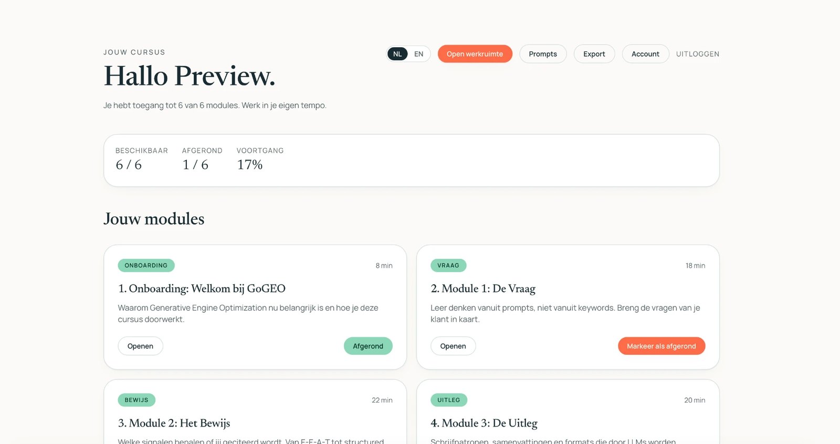Select title '3. Module 2: Het Bewijs'

click(174, 423)
